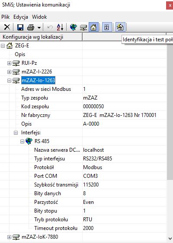
Task: Click the RS232/RS485 interface type value
Action: [x=97, y=159]
